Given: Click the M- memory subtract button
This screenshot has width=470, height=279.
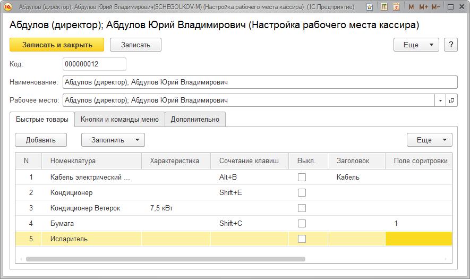Looking at the screenshot, I should tap(435, 7).
